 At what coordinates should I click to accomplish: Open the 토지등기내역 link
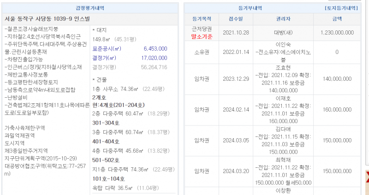[341, 8]
